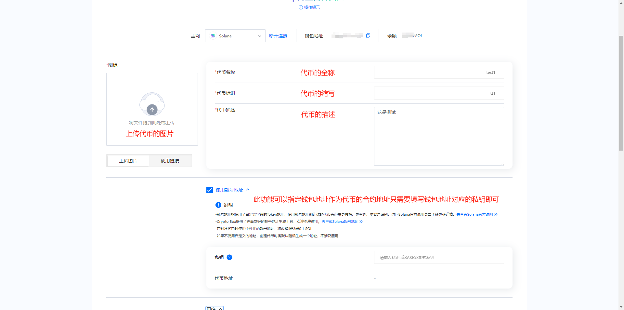Click the scrollbar up arrow

coord(621,3)
